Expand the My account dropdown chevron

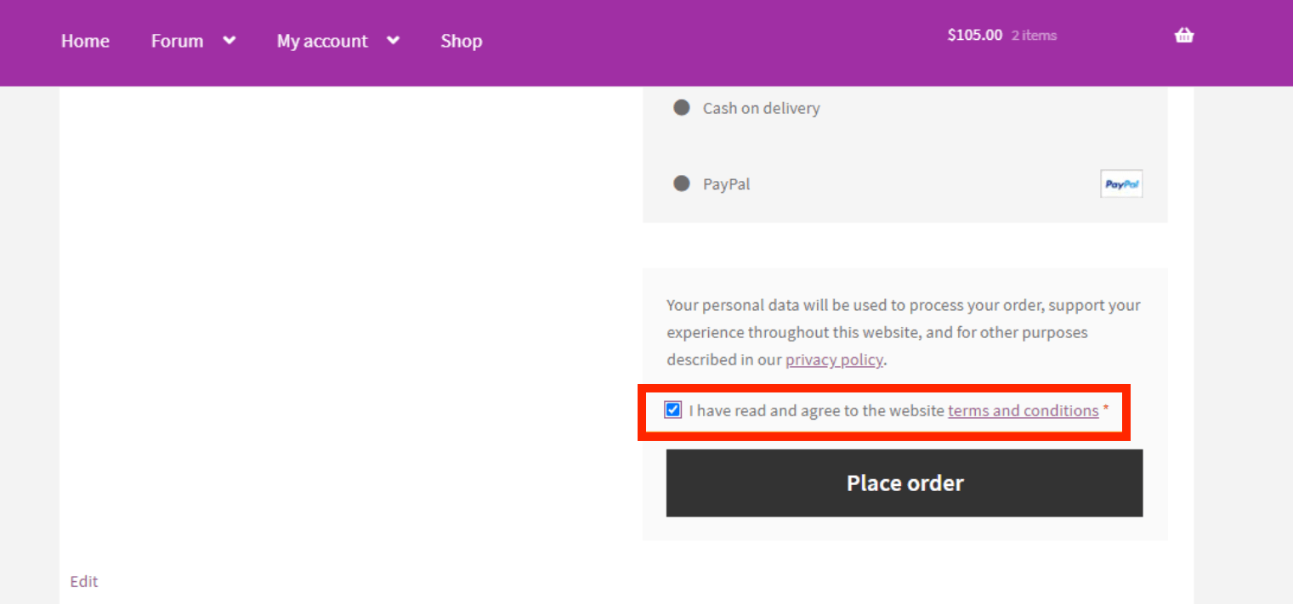click(393, 40)
